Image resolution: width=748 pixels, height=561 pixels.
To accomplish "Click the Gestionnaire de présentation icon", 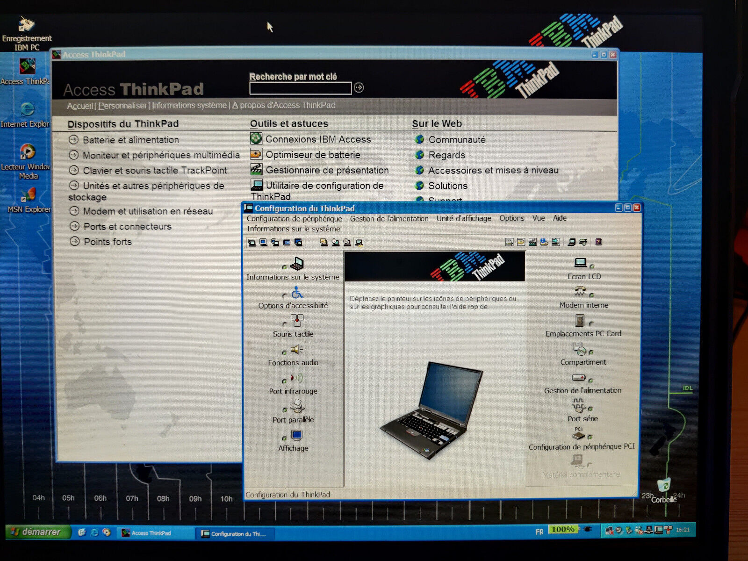I will click(256, 169).
